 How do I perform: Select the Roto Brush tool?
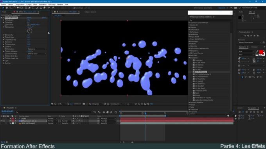[x=49, y=8]
